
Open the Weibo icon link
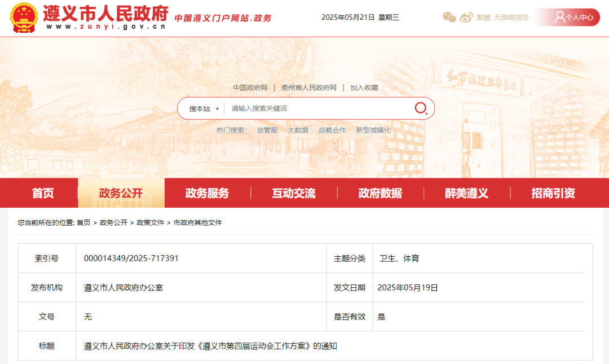point(466,17)
